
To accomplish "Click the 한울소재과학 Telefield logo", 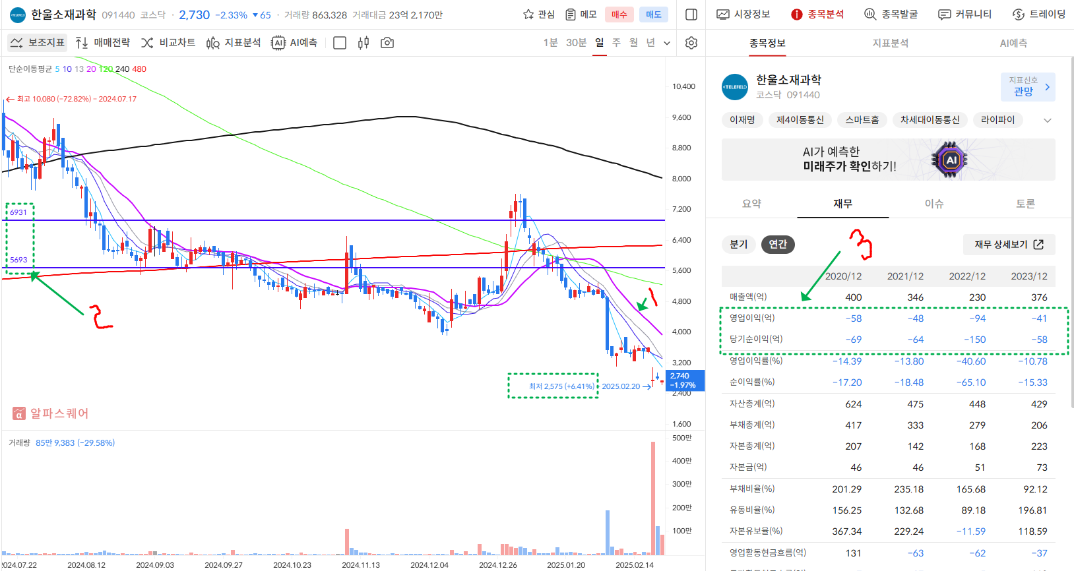I will 735,87.
